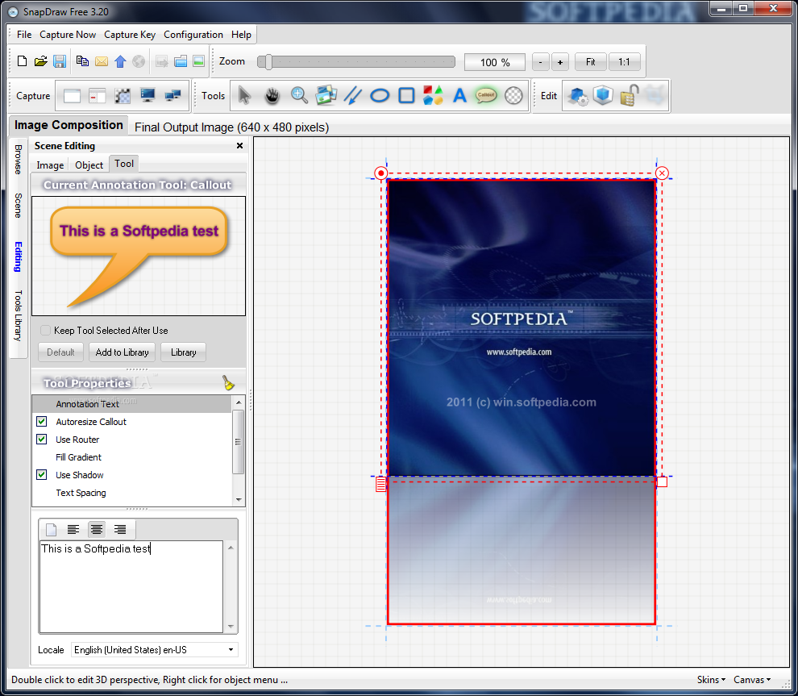Uncheck Use Shadow option
This screenshot has width=798, height=696.
(42, 475)
